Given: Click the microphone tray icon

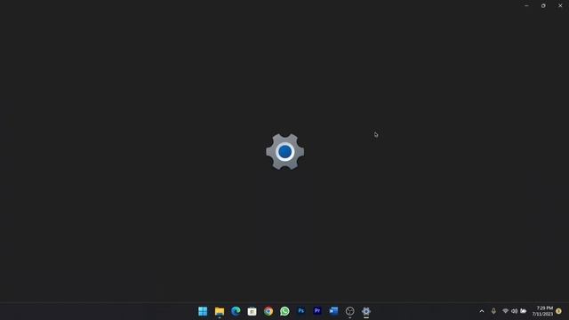Looking at the screenshot, I should pyautogui.click(x=493, y=311).
